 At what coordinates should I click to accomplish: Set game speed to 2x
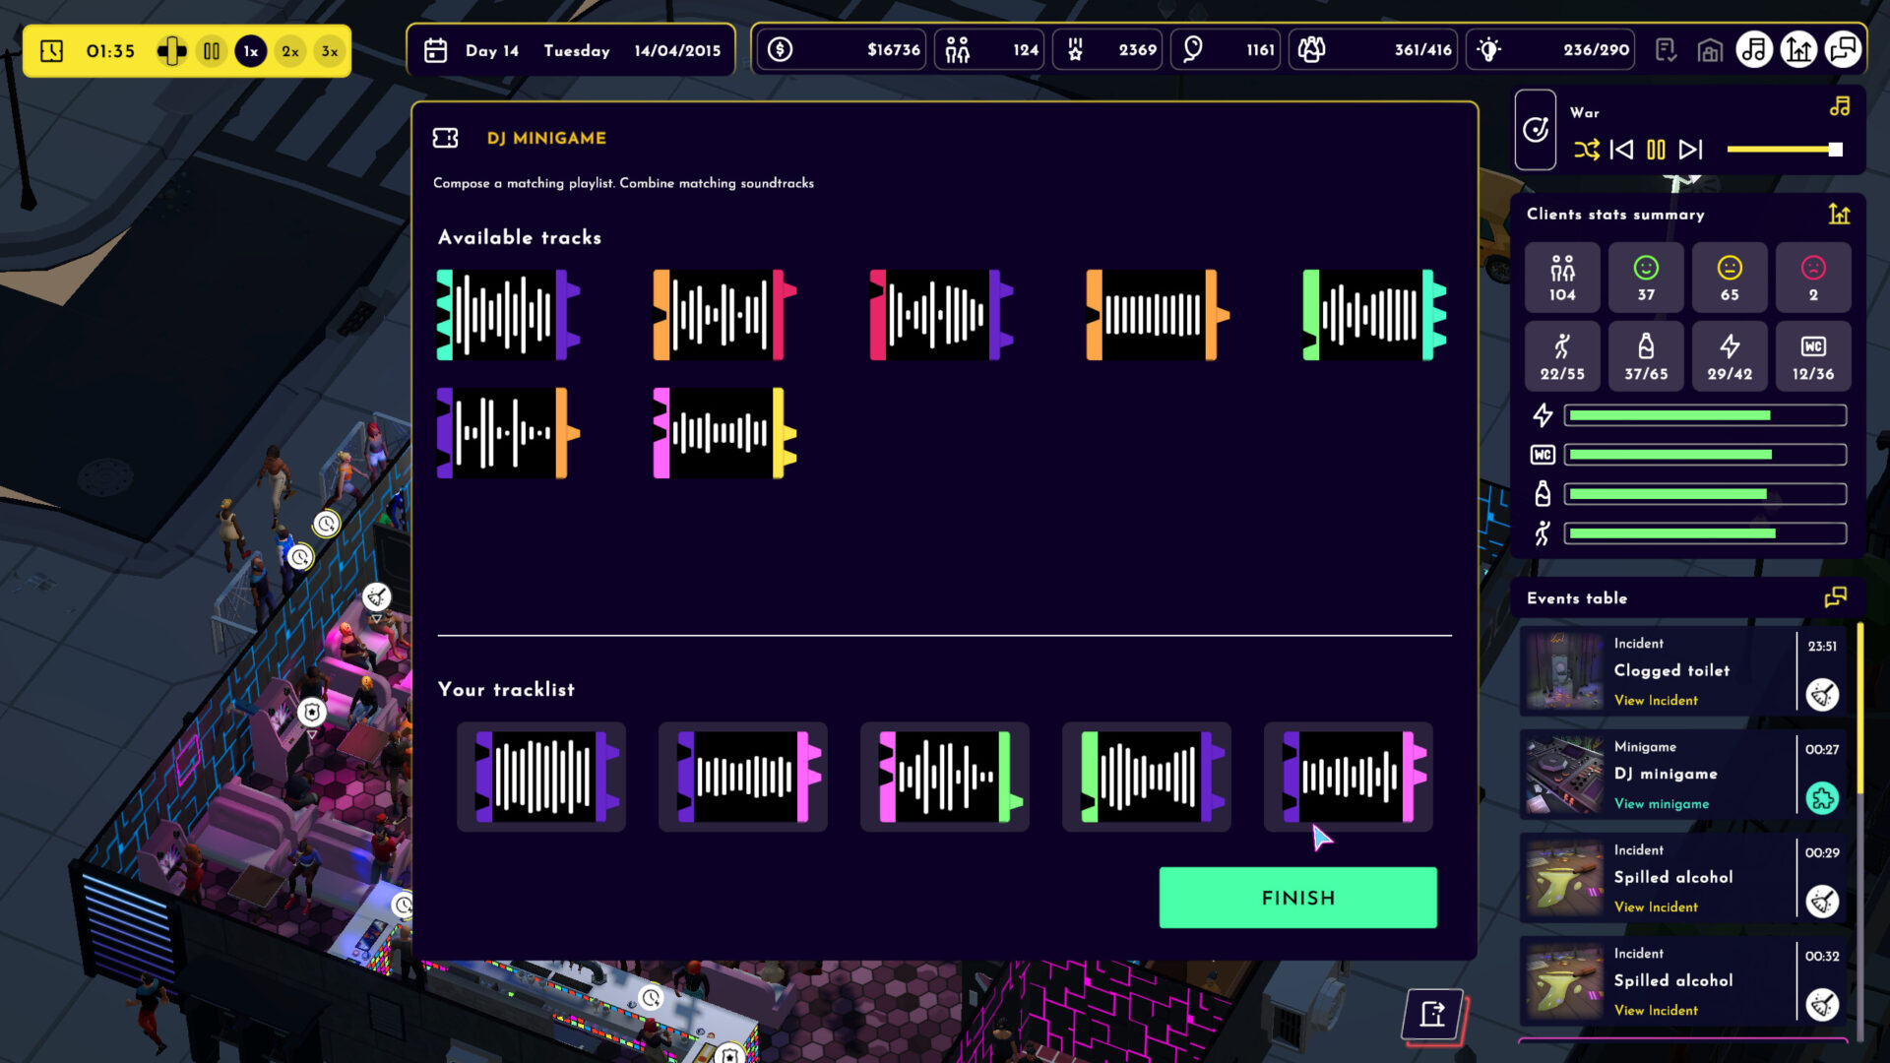click(290, 51)
